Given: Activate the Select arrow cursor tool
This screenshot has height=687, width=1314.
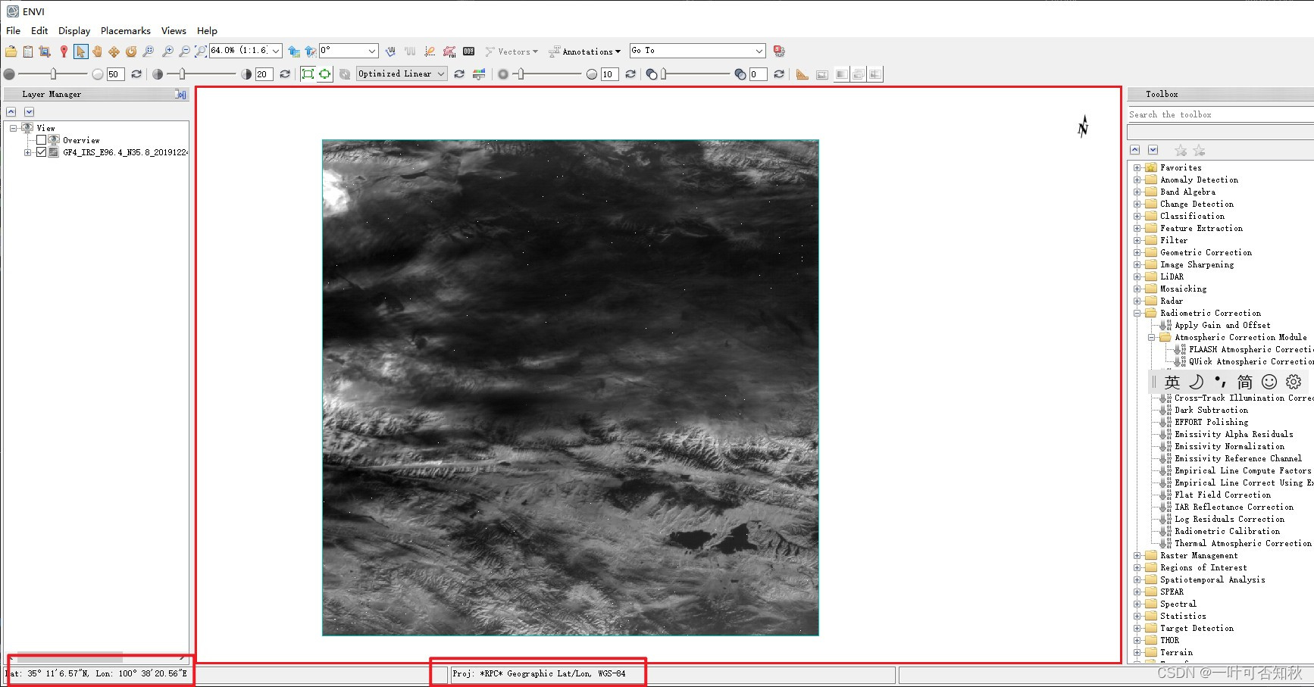Looking at the screenshot, I should [80, 52].
